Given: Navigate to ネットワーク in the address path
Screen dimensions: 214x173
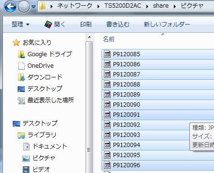Looking at the screenshot, I should (x=75, y=6).
